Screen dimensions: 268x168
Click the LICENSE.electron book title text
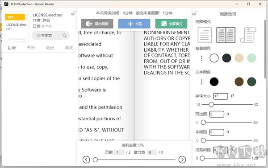click(x=48, y=15)
